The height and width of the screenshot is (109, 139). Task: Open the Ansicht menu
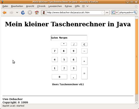click(x=30, y=6)
